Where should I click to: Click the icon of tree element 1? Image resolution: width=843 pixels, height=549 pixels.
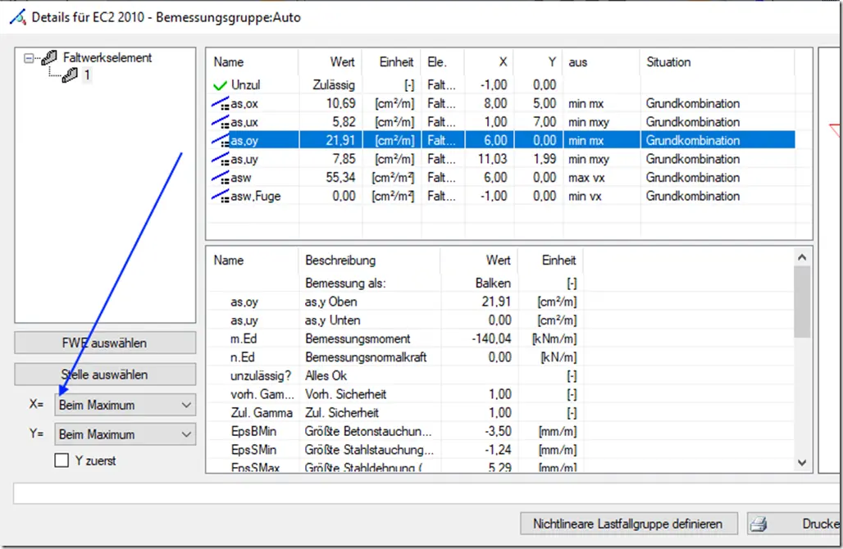(70, 75)
